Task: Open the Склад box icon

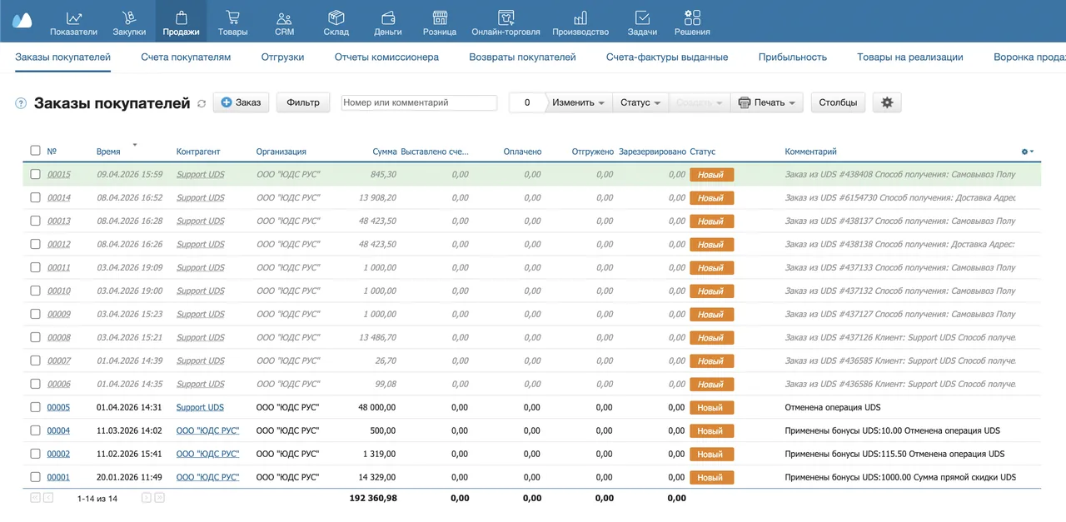Action: 336,17
